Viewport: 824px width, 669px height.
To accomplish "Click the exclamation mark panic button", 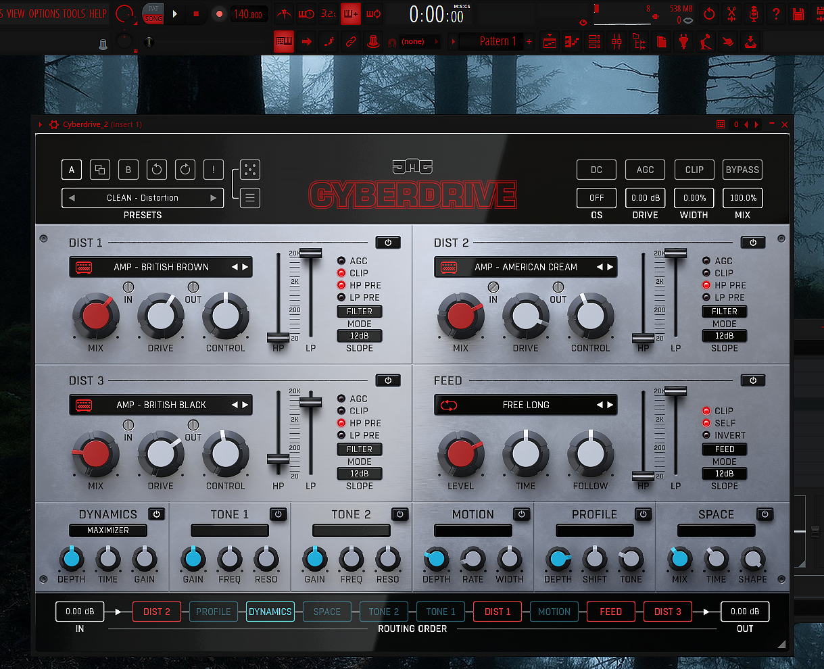I will click(x=214, y=170).
